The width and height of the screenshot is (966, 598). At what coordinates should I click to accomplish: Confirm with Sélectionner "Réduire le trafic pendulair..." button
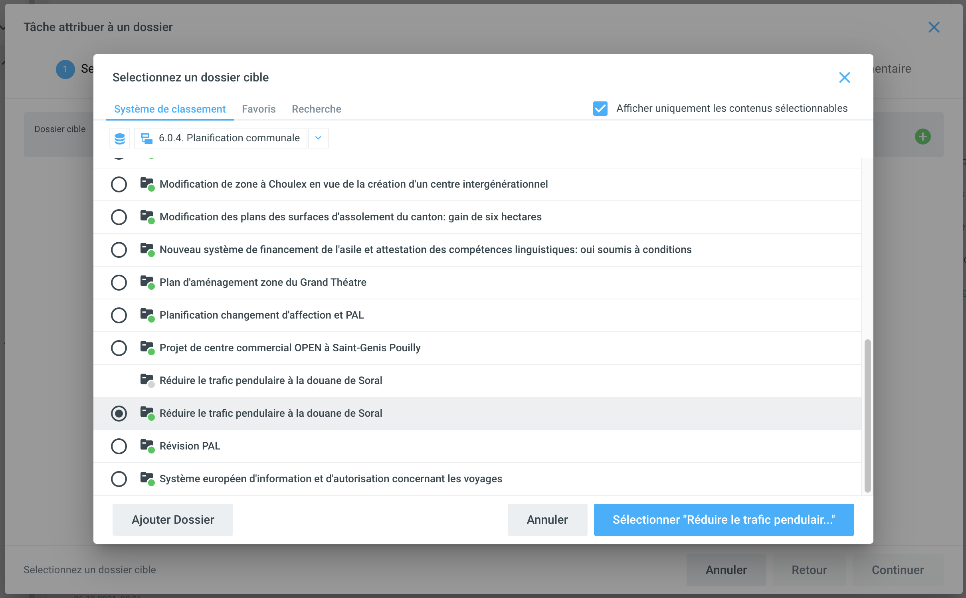(x=723, y=520)
